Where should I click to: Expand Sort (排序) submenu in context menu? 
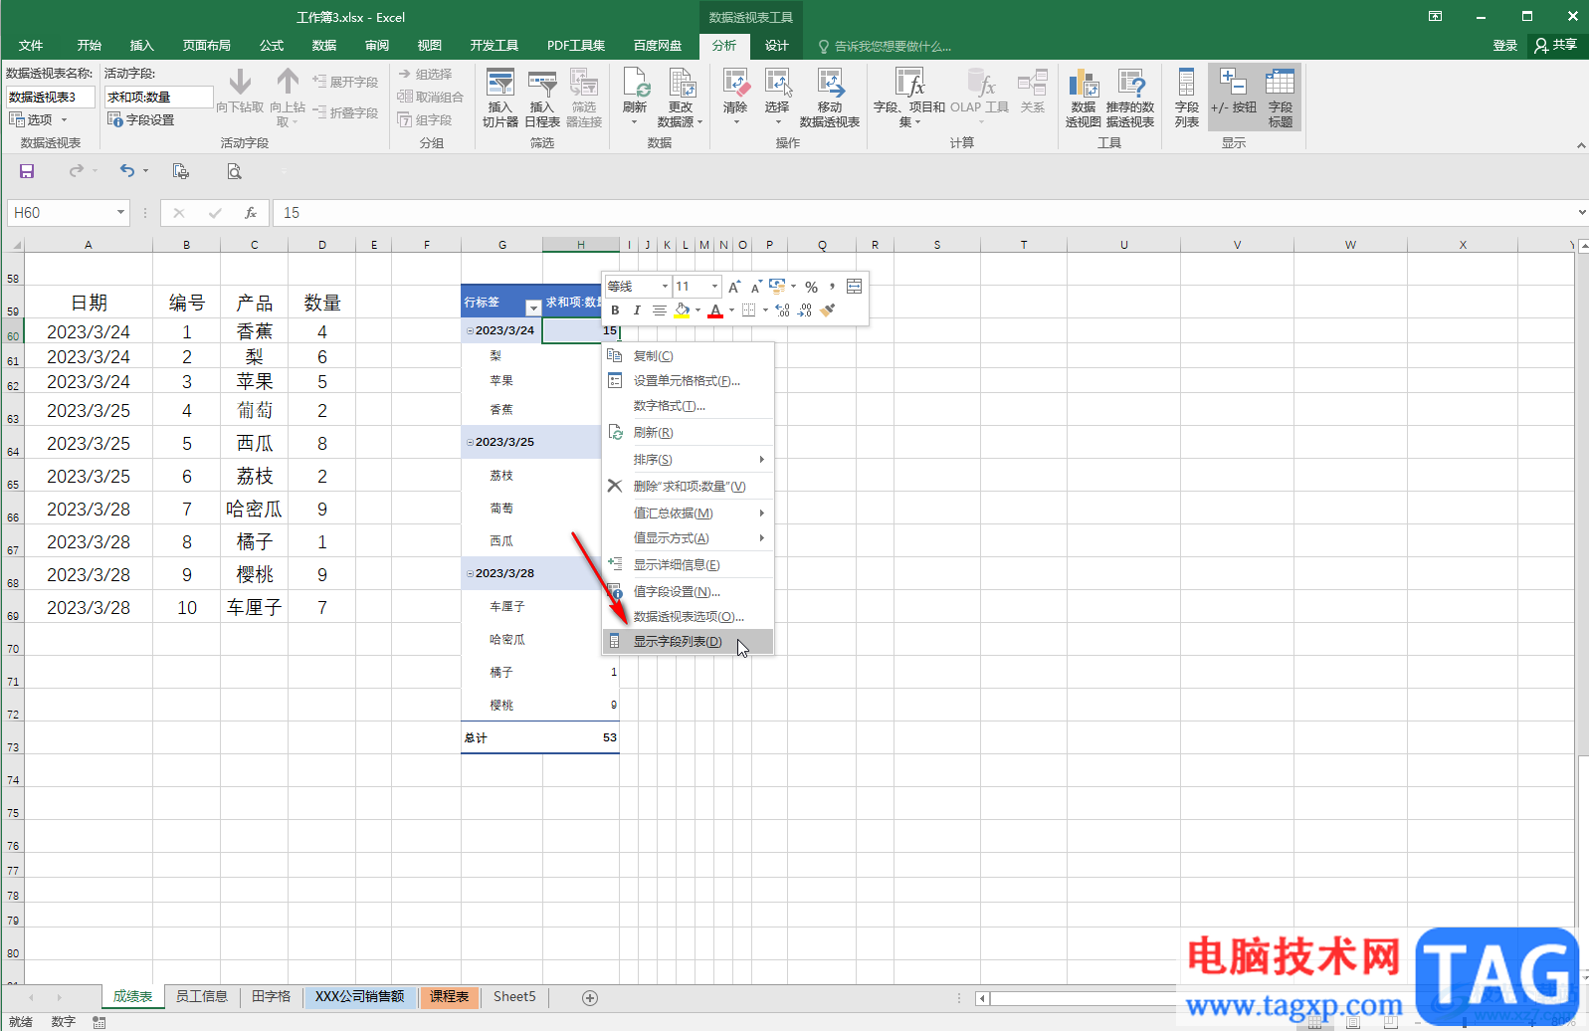(688, 460)
